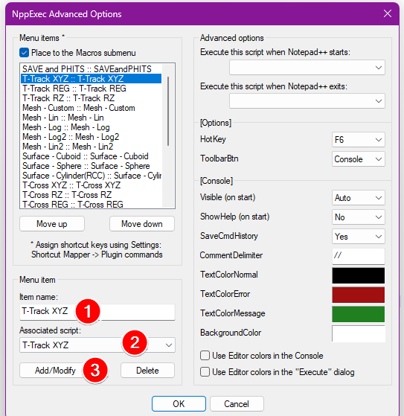Click the Item name input field
The image size is (404, 416).
97,312
